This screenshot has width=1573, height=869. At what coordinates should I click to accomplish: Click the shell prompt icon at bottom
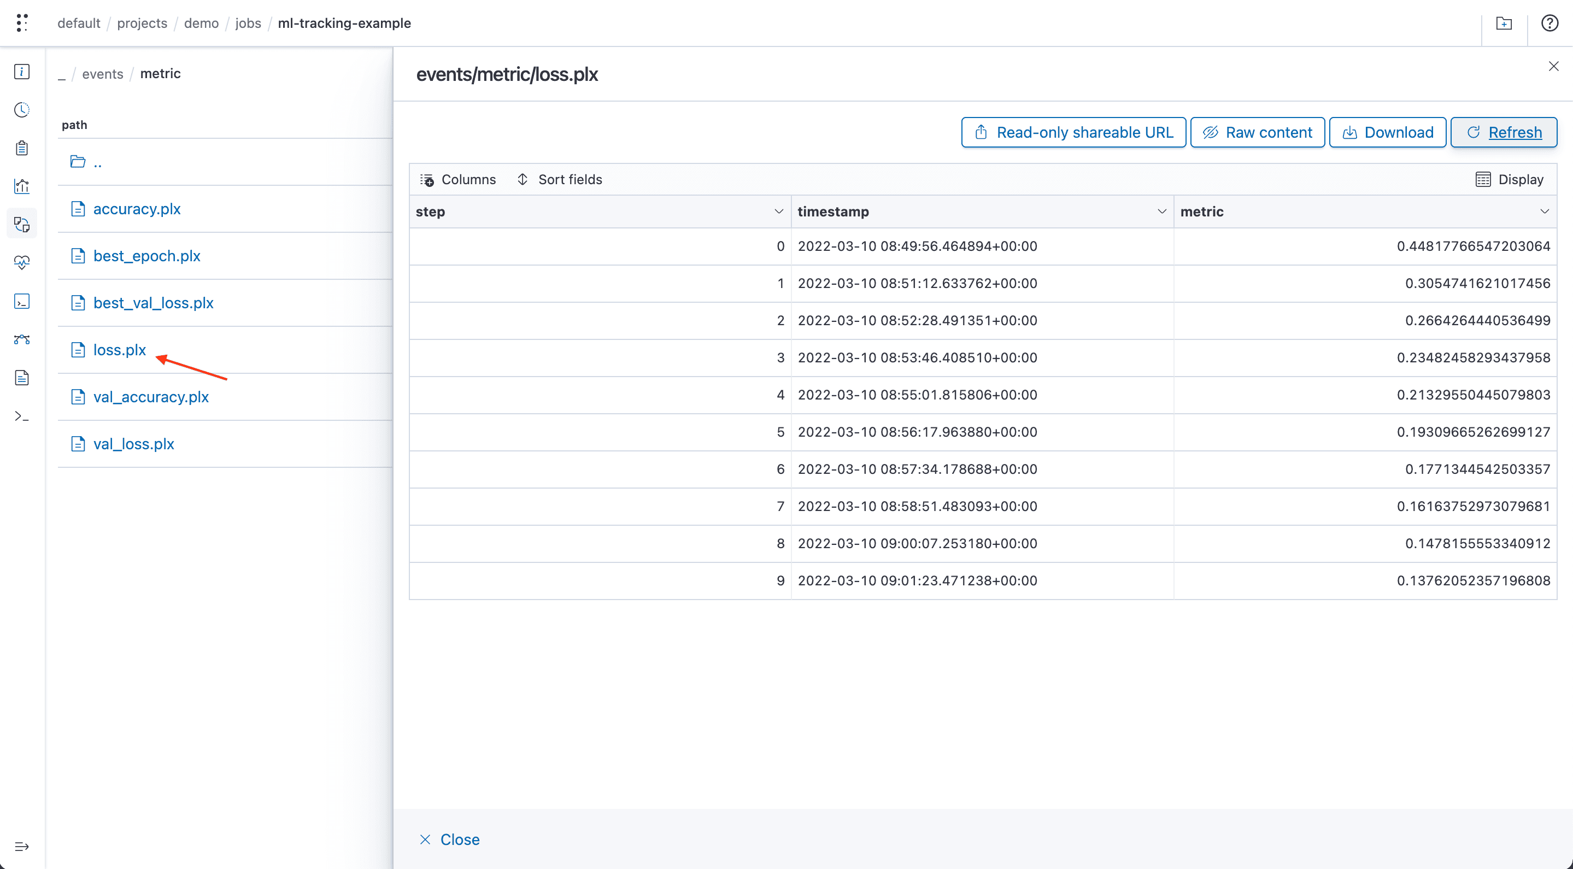tap(21, 416)
